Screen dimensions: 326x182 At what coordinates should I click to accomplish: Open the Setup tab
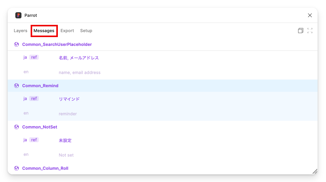click(86, 31)
